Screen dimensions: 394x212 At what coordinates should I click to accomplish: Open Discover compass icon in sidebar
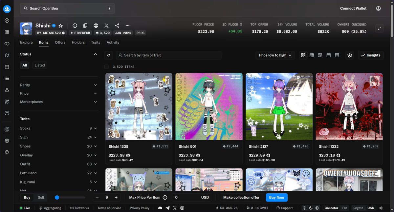(7, 20)
